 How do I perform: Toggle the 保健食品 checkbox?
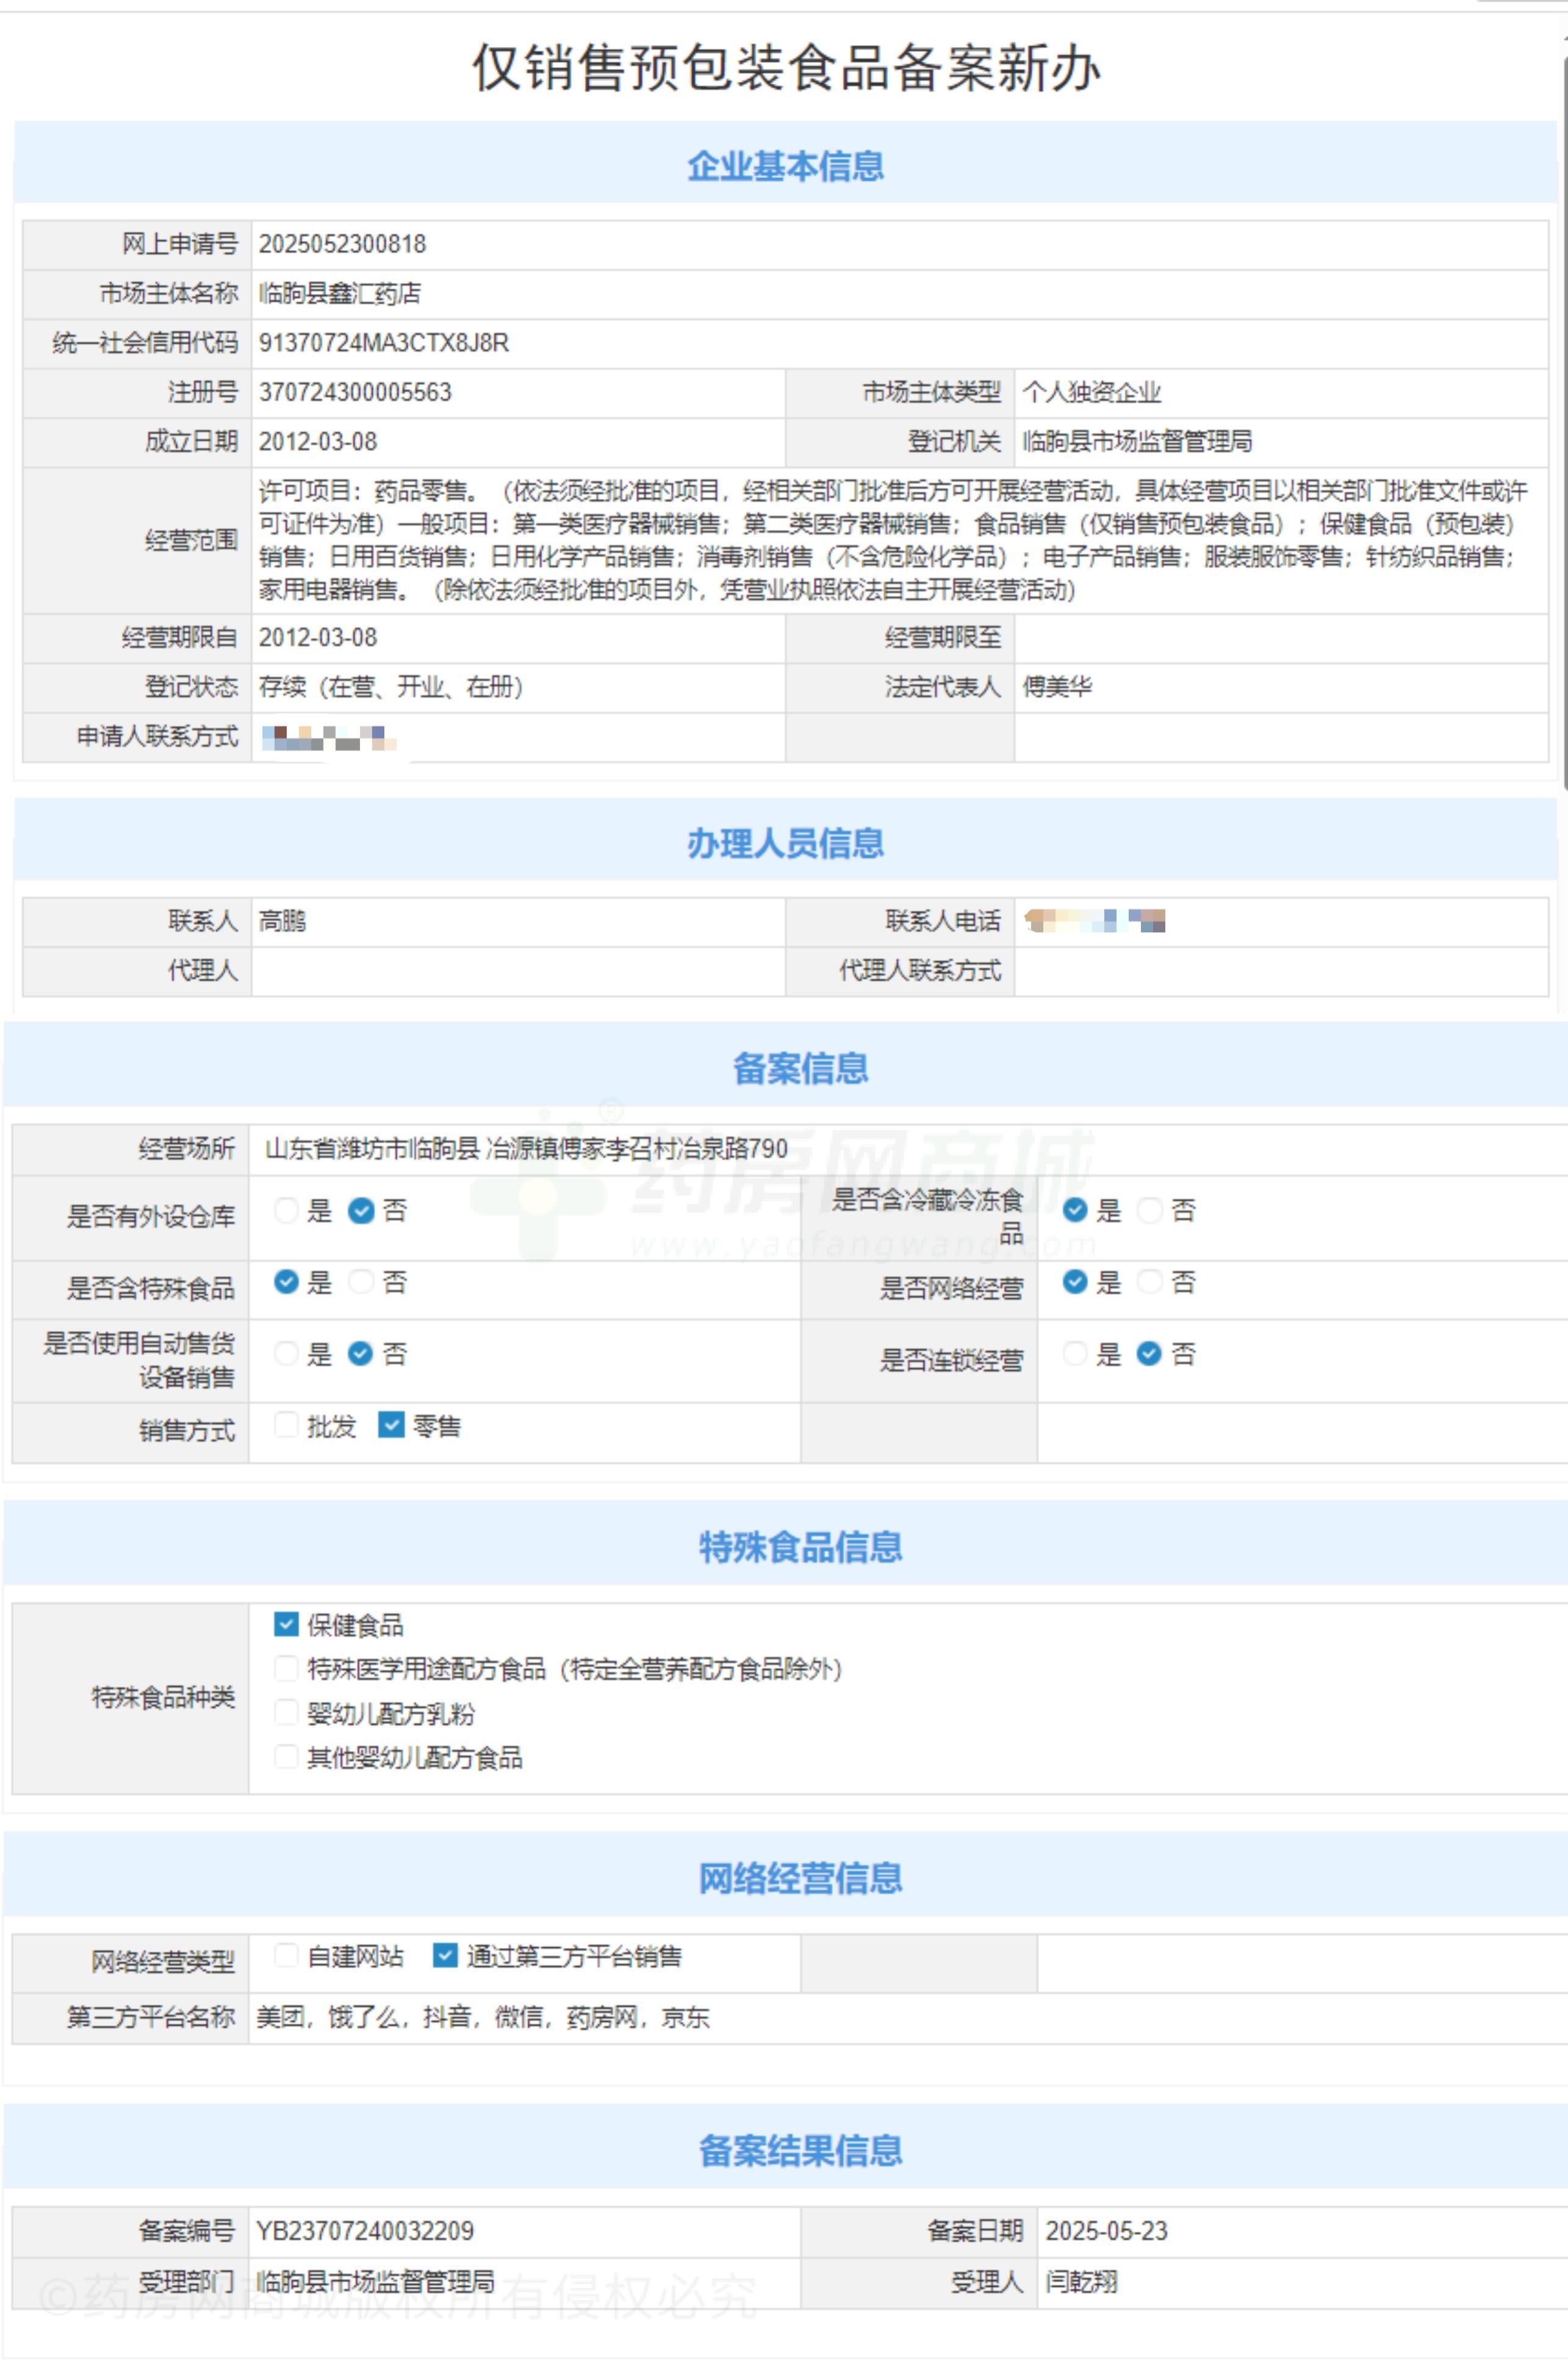tap(286, 1624)
